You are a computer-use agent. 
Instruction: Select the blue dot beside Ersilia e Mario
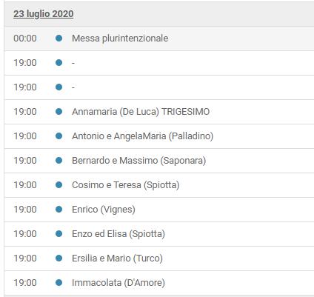tap(59, 258)
